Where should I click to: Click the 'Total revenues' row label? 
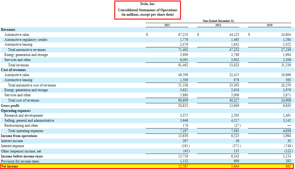[18, 65]
